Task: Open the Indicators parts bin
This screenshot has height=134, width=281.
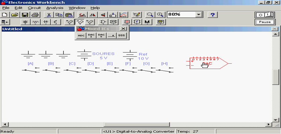Action: pos(127,22)
